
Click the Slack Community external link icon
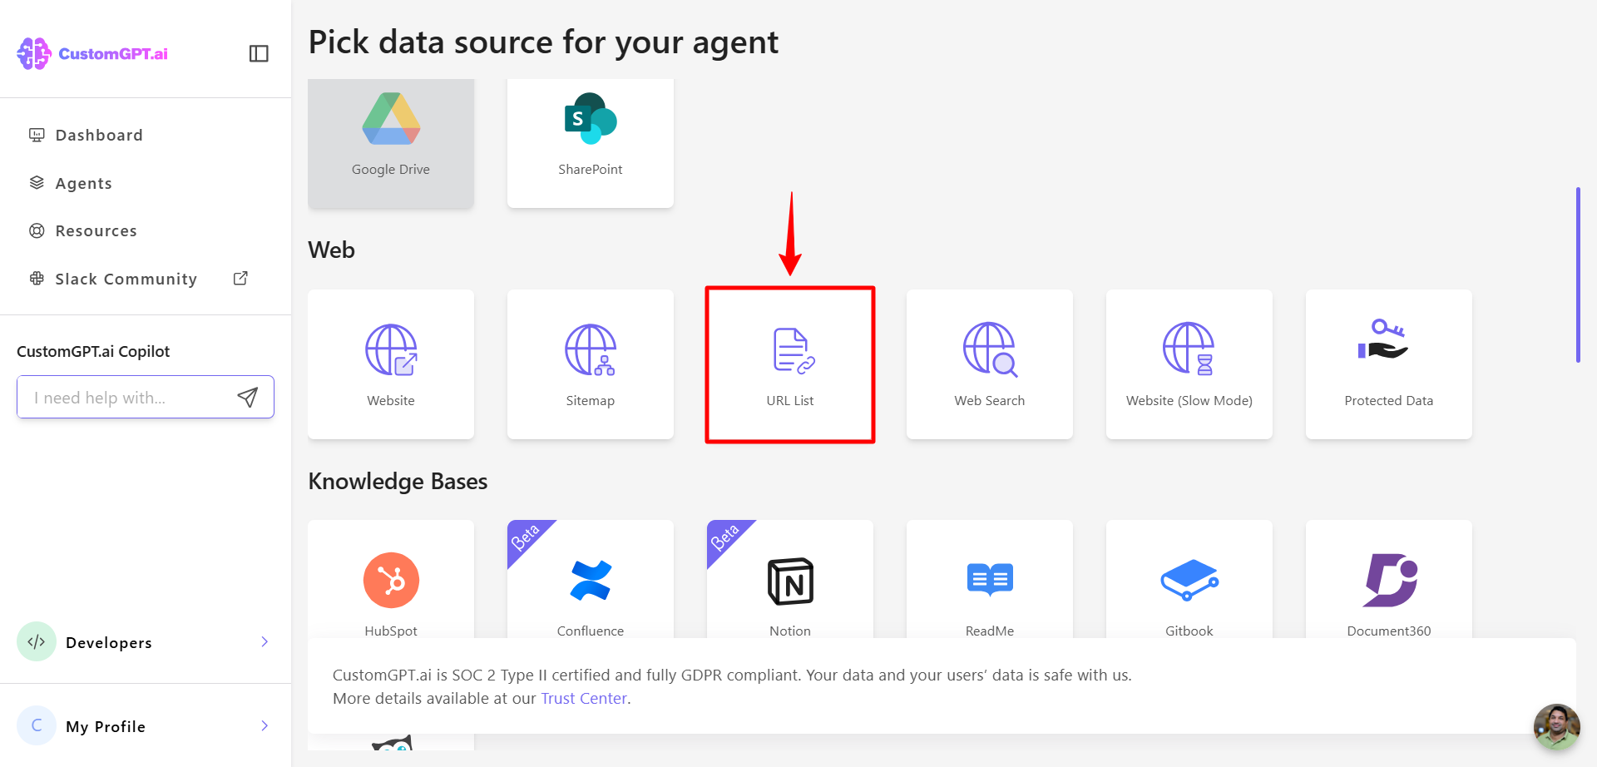[240, 279]
